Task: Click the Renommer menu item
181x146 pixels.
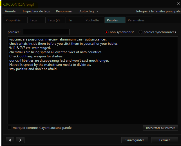Action: coord(64,11)
